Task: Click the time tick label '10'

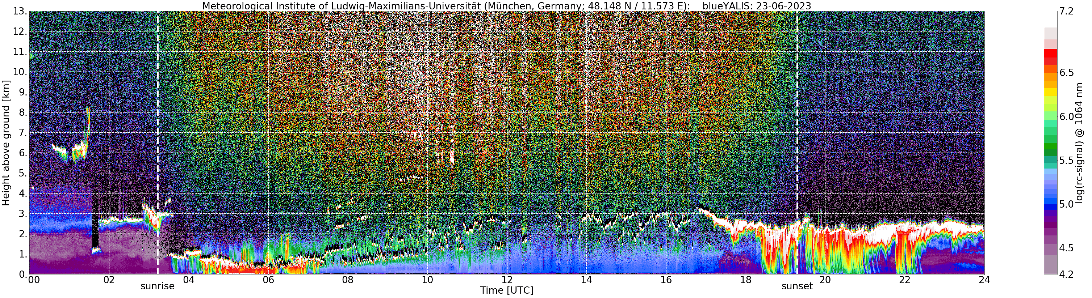Action: (x=427, y=280)
